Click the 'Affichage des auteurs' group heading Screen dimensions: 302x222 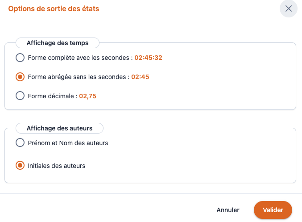click(59, 128)
